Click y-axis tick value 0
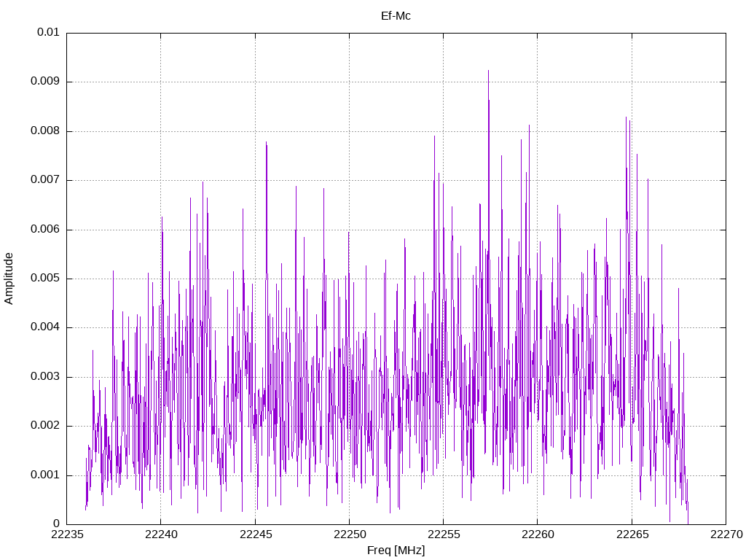The image size is (746, 560). [x=57, y=524]
